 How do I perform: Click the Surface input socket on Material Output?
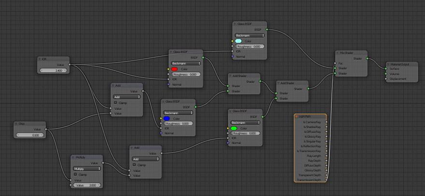(x=385, y=68)
